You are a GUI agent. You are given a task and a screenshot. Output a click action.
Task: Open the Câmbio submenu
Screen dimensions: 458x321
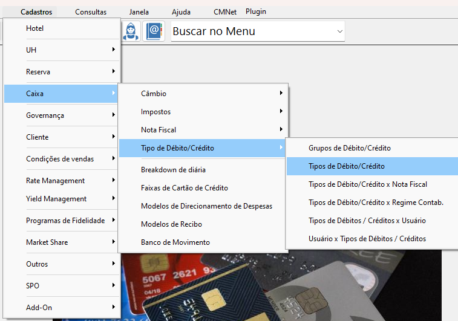pyautogui.click(x=203, y=93)
